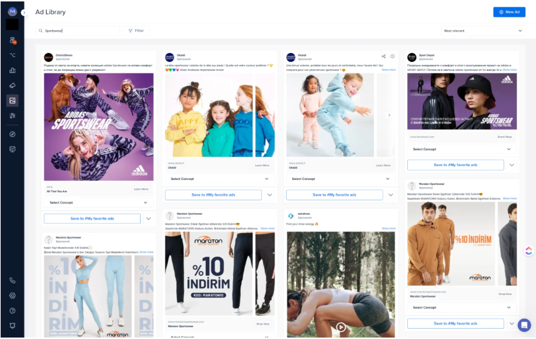Image resolution: width=536 pixels, height=339 pixels.
Task: Click the floating ClickUp icon at the right edge
Action: coord(529,251)
